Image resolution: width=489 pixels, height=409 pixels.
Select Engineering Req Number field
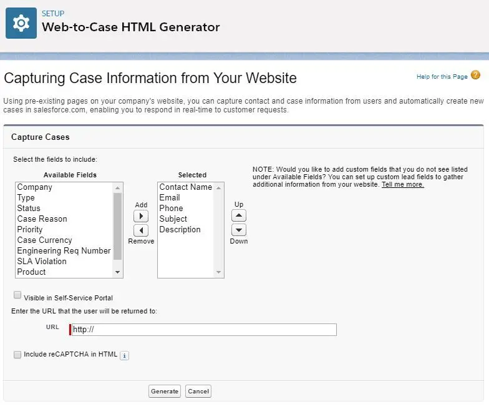tap(64, 251)
